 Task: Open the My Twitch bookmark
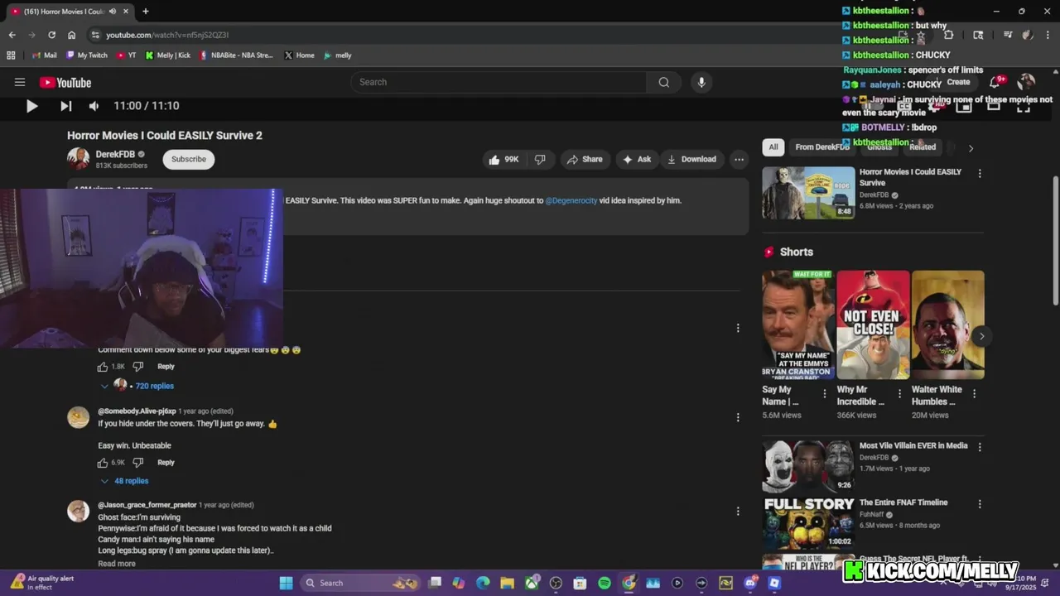click(87, 55)
